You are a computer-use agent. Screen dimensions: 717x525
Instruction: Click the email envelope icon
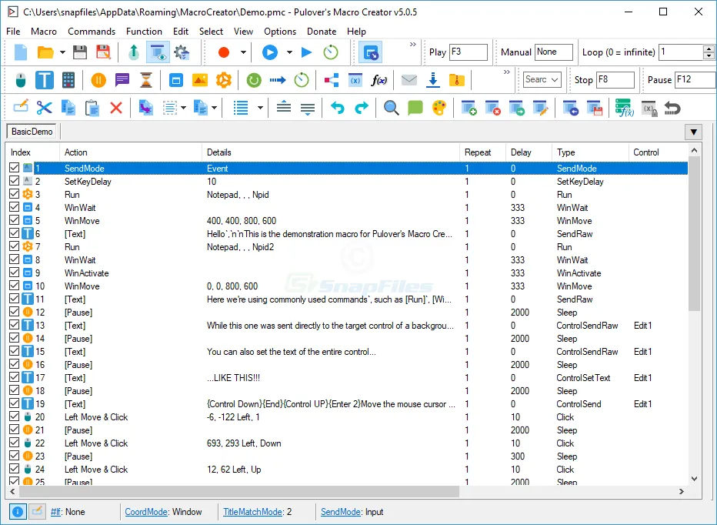coord(409,80)
